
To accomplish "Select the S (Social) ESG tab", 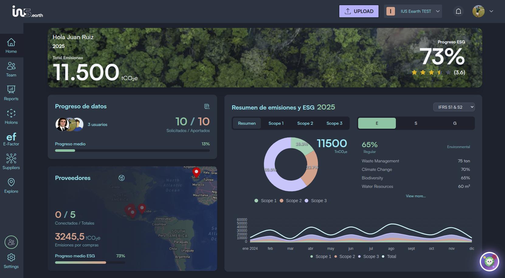I will point(416,123).
